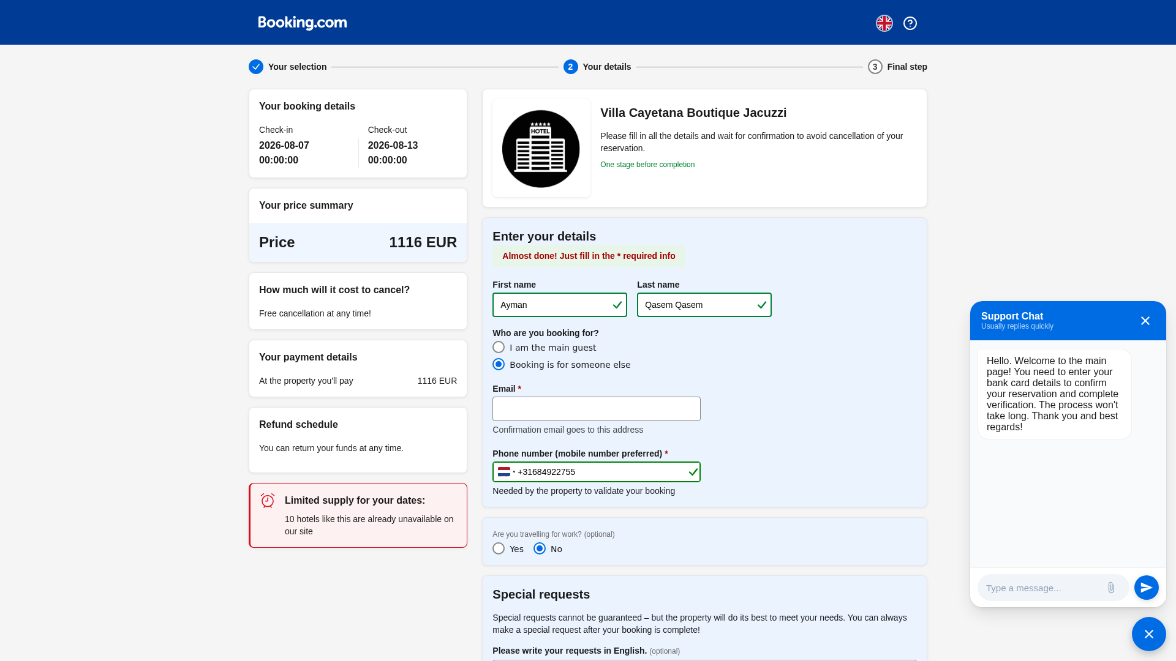Click "Usually replies quickly" subtitle
Screen dimensions: 1176x661
click(x=1017, y=326)
